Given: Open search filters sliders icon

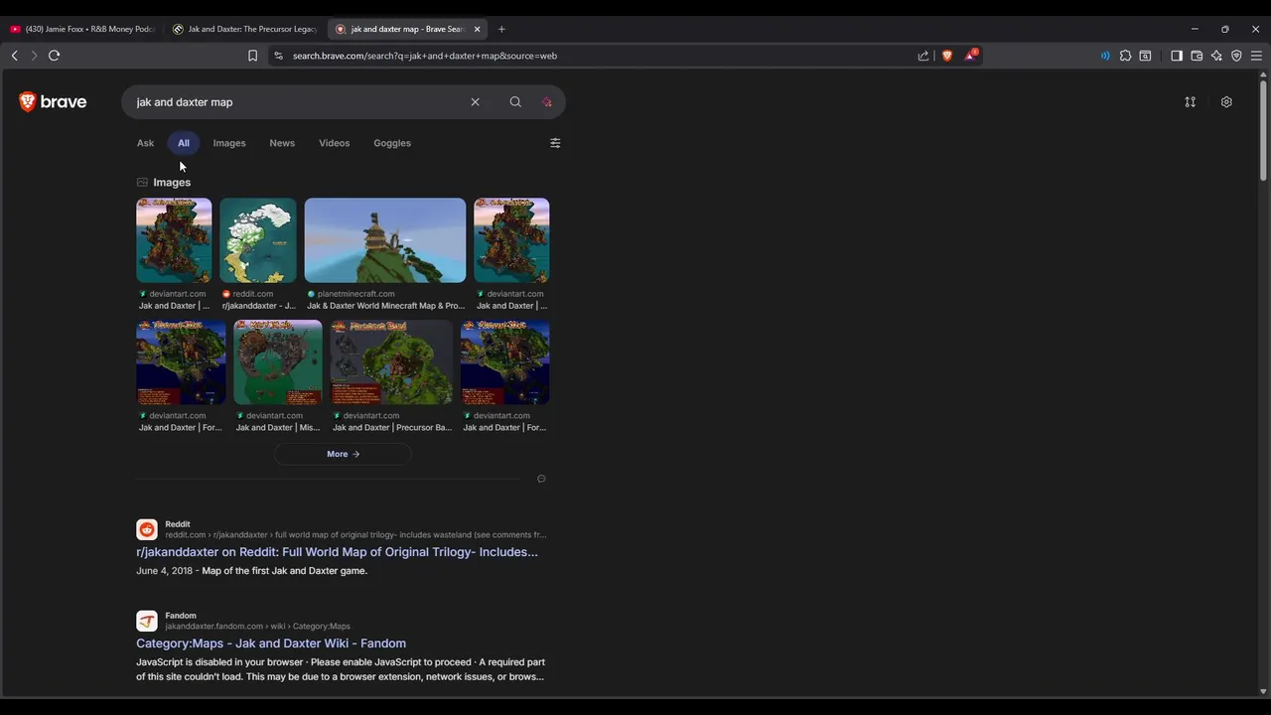Looking at the screenshot, I should (x=555, y=143).
